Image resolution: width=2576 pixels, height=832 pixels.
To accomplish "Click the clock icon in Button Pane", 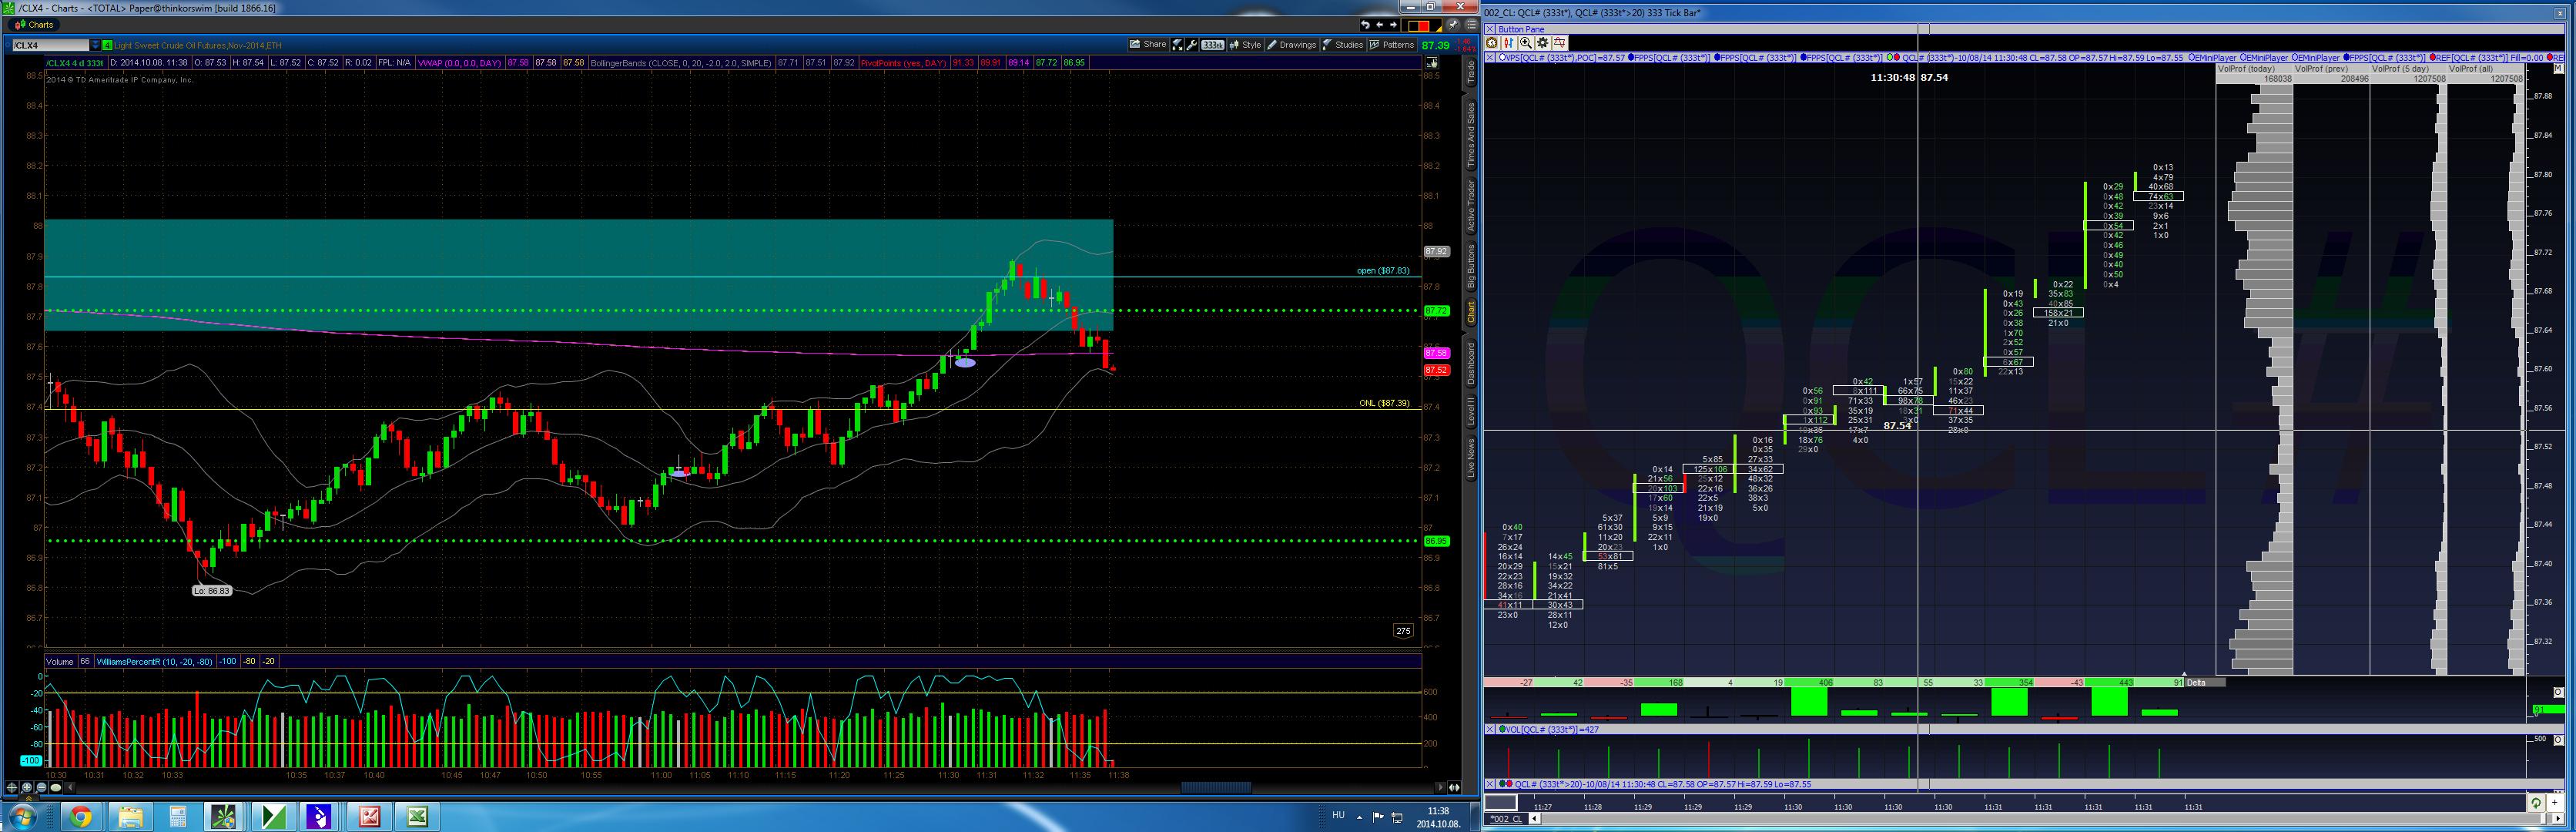I will click(x=1492, y=43).
